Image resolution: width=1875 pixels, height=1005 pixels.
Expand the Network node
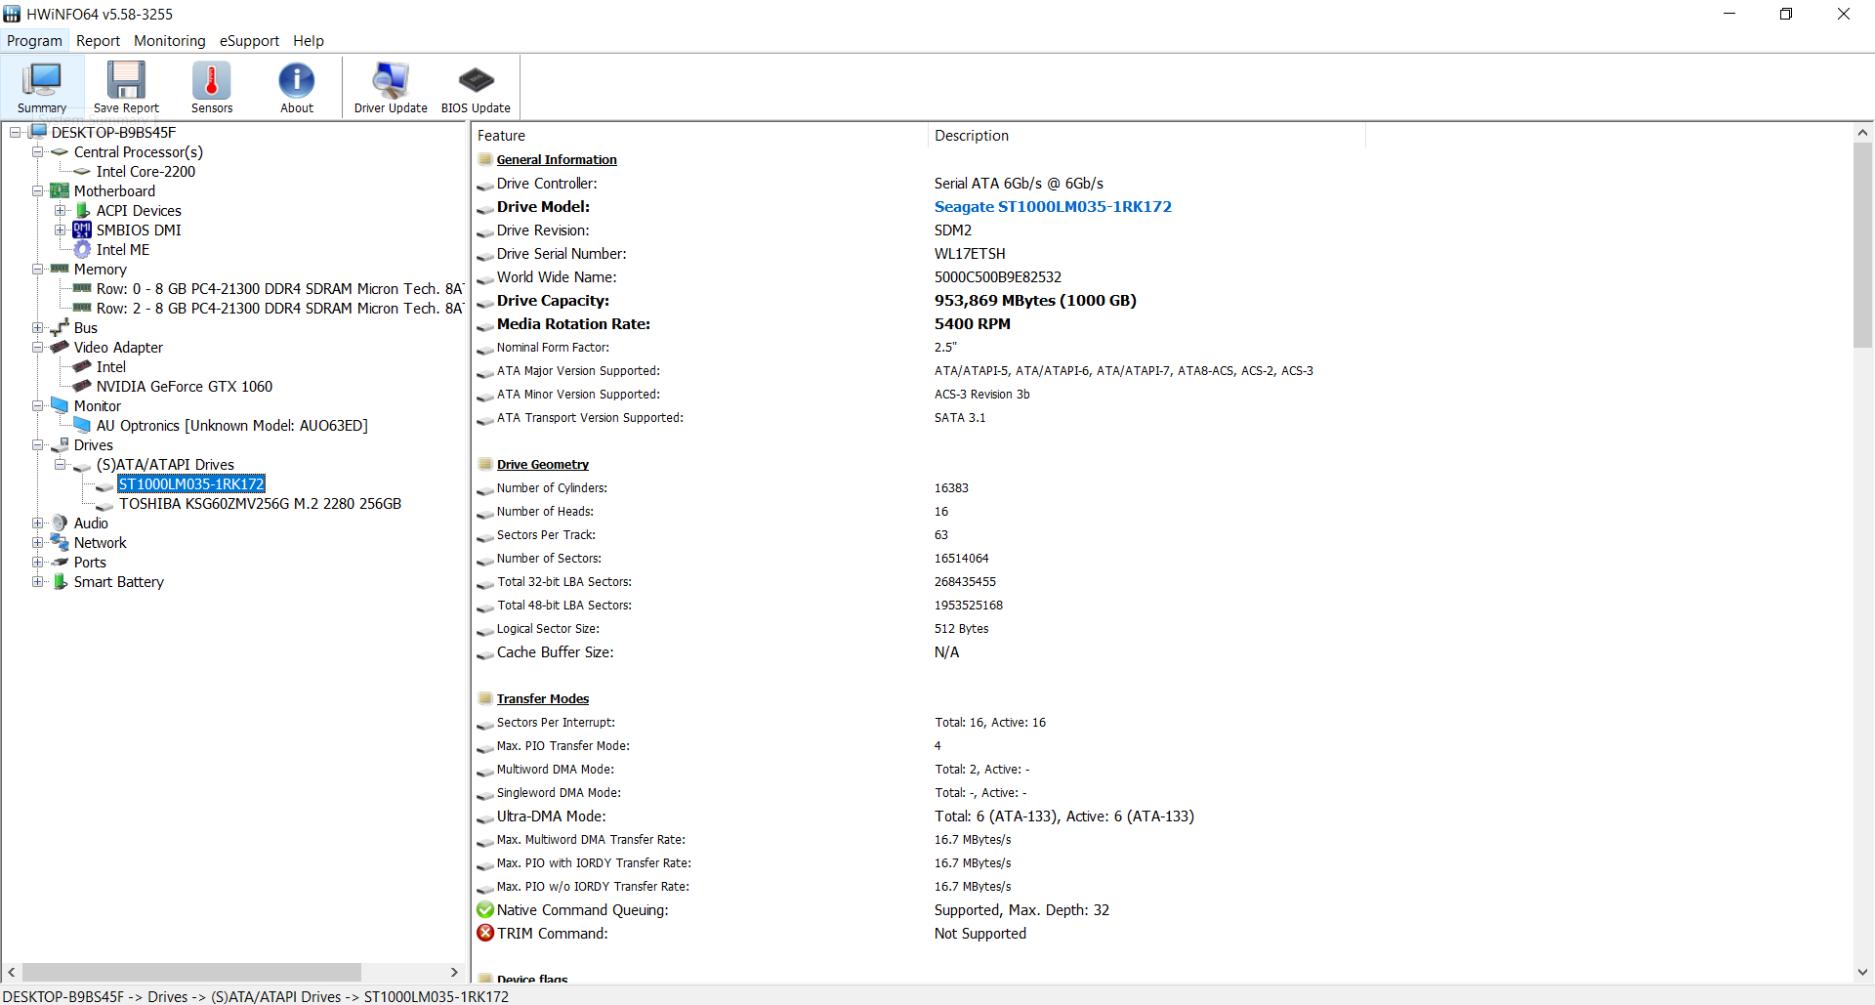point(37,542)
